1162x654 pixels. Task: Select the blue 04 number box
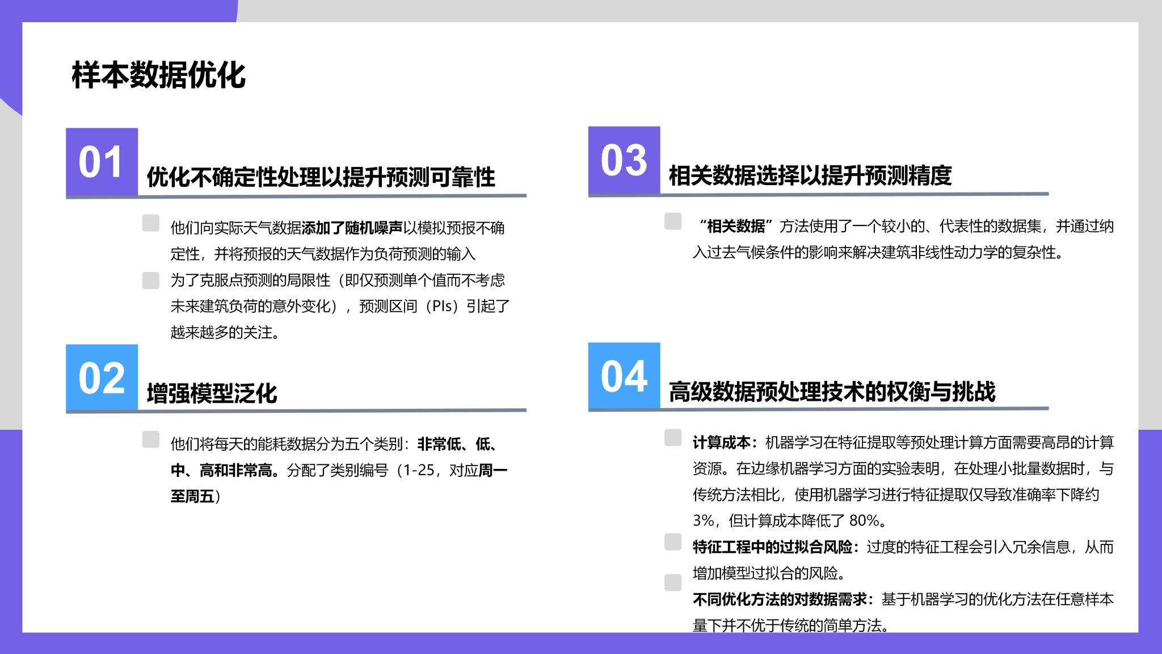(x=624, y=376)
